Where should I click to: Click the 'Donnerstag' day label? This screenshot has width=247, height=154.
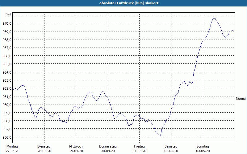click(108, 147)
